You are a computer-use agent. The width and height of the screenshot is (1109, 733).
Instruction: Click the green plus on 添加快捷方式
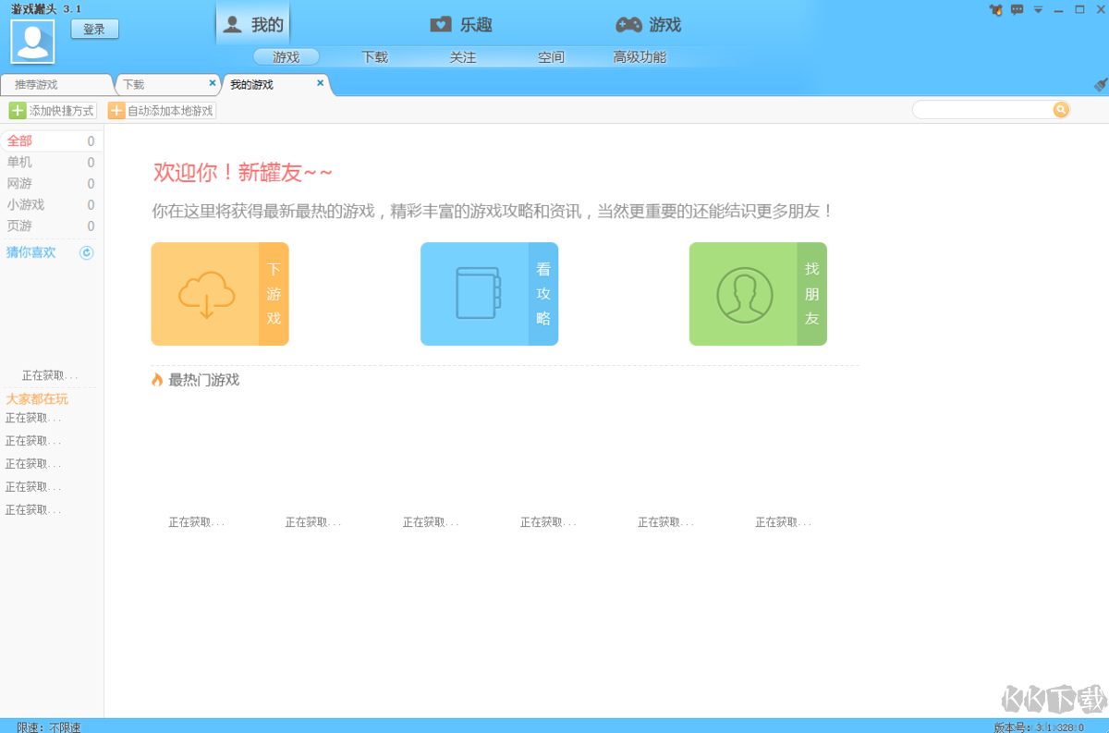coord(18,110)
